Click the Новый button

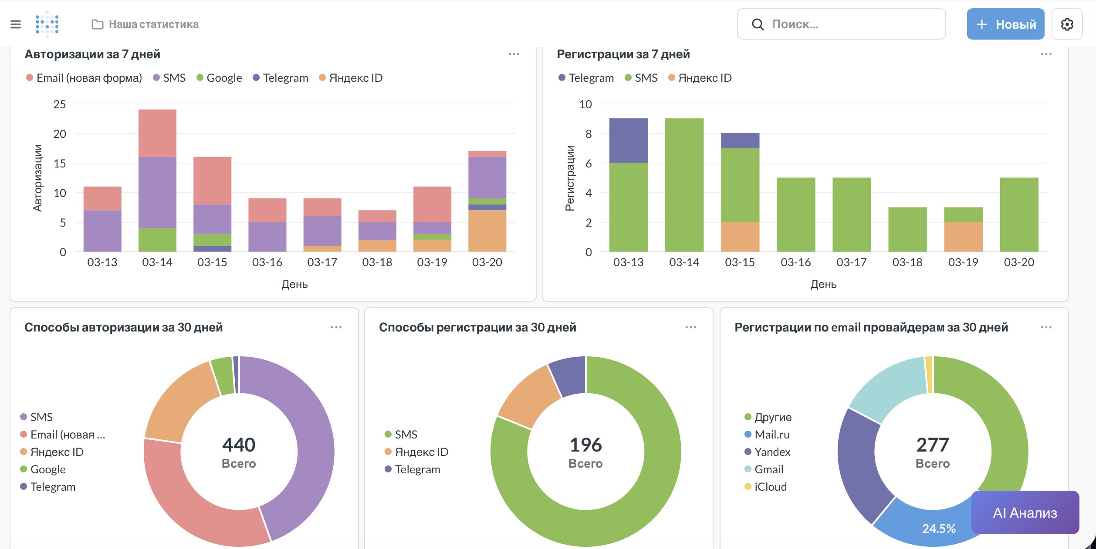pyautogui.click(x=1005, y=24)
